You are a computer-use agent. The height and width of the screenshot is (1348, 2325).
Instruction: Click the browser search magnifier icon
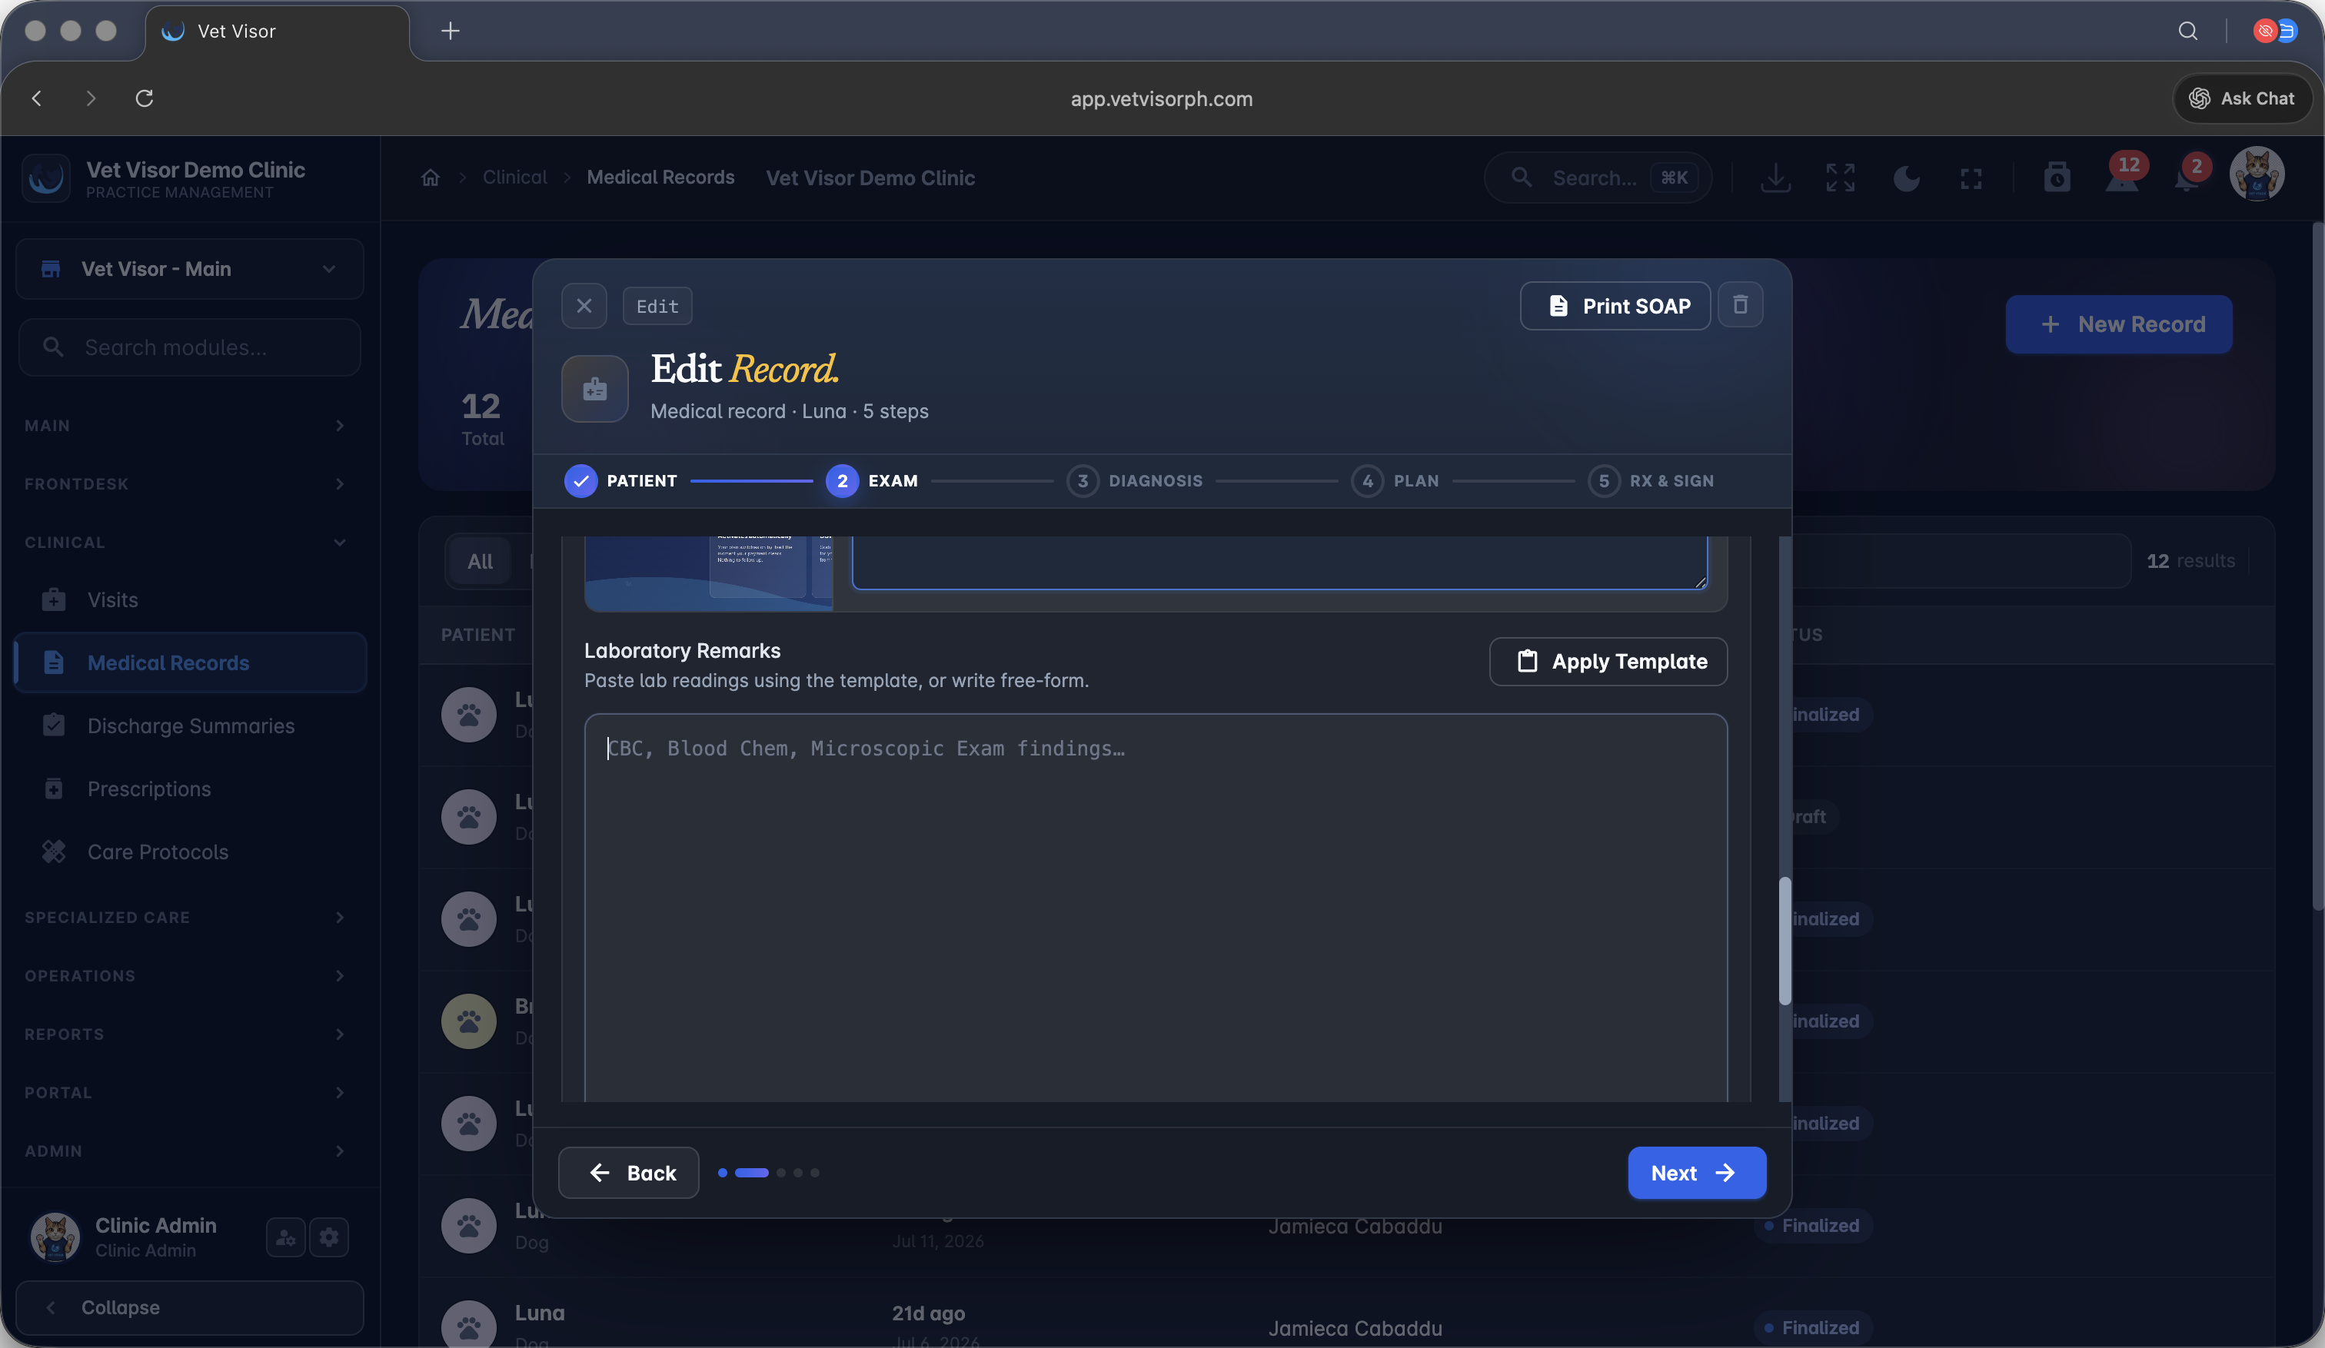pyautogui.click(x=2187, y=31)
